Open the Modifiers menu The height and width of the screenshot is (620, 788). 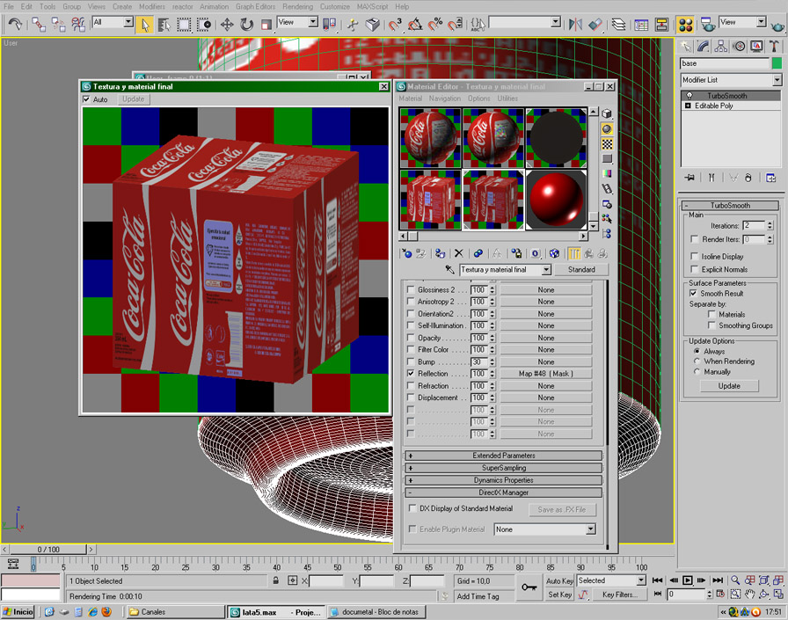point(152,6)
